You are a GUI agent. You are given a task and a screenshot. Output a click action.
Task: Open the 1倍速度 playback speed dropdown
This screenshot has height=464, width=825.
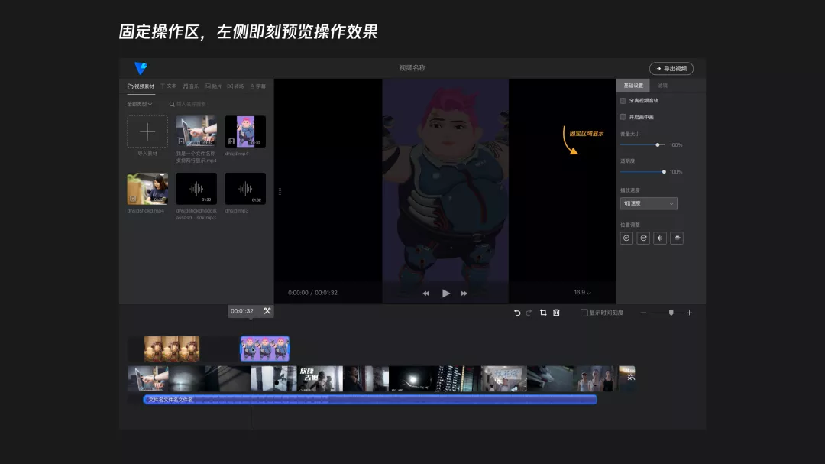tap(649, 203)
